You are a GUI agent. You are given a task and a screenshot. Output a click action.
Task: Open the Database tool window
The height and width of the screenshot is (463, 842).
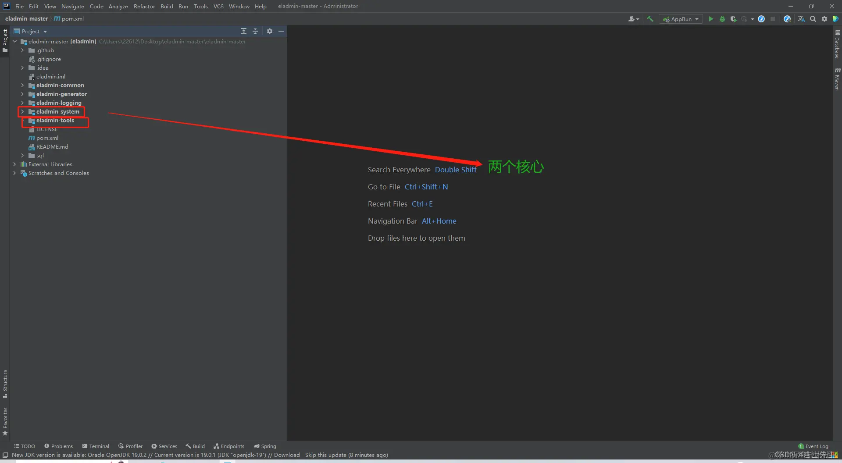tap(837, 44)
